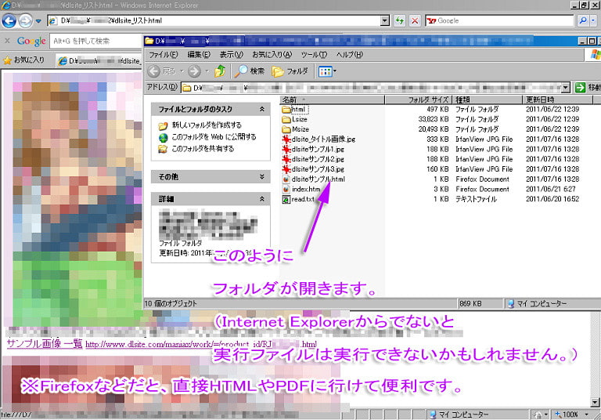The height and width of the screenshot is (420, 601).
Task: Select dlsite_タイトル画像.jpg file icon
Action: click(286, 139)
